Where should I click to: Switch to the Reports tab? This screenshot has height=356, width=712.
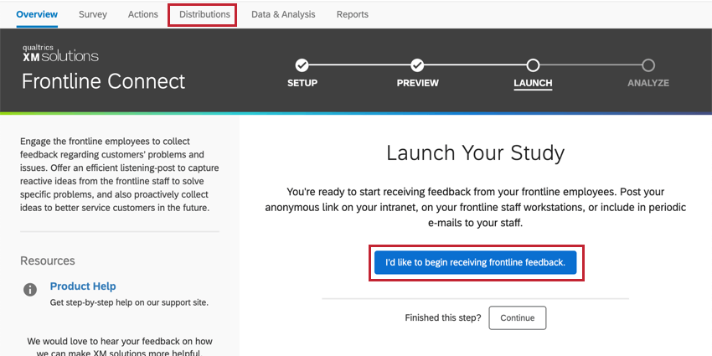[x=353, y=14]
